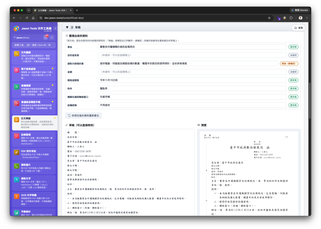Navigate back in browser

(14, 18)
